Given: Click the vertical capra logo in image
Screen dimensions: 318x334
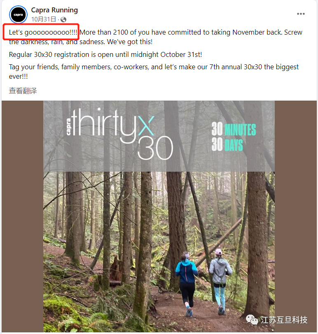Looking at the screenshot, I should point(68,127).
